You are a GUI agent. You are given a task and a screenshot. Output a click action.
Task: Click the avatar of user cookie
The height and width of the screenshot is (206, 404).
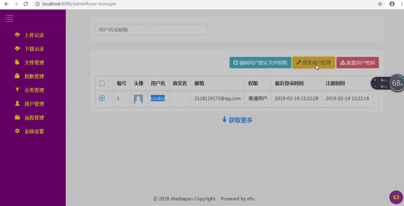click(x=138, y=99)
